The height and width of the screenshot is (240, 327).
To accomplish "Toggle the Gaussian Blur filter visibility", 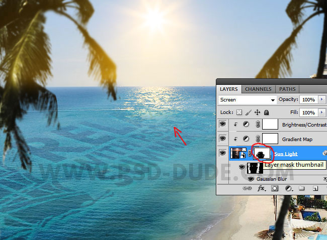I will click(x=251, y=179).
